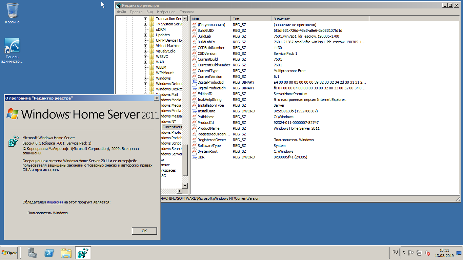Select the (По умолчанию) default value row

pos(280,25)
